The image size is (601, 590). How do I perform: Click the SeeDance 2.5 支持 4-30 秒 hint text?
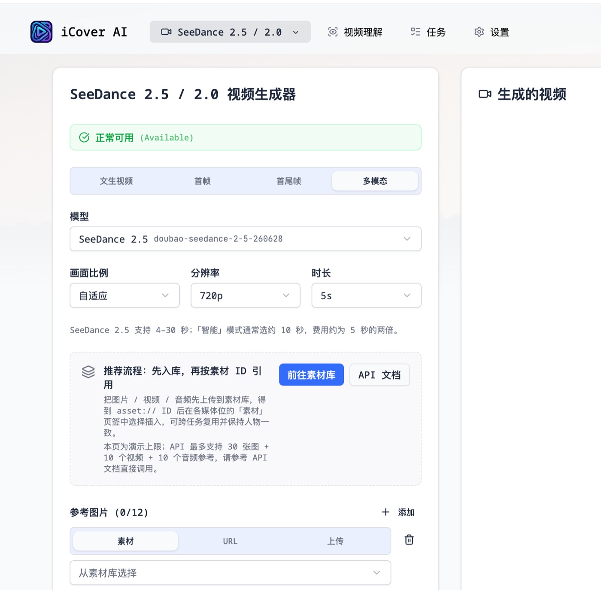point(235,330)
